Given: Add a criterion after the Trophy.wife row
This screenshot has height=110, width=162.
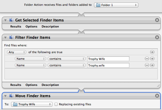Looking at the screenshot, I should (152, 65).
